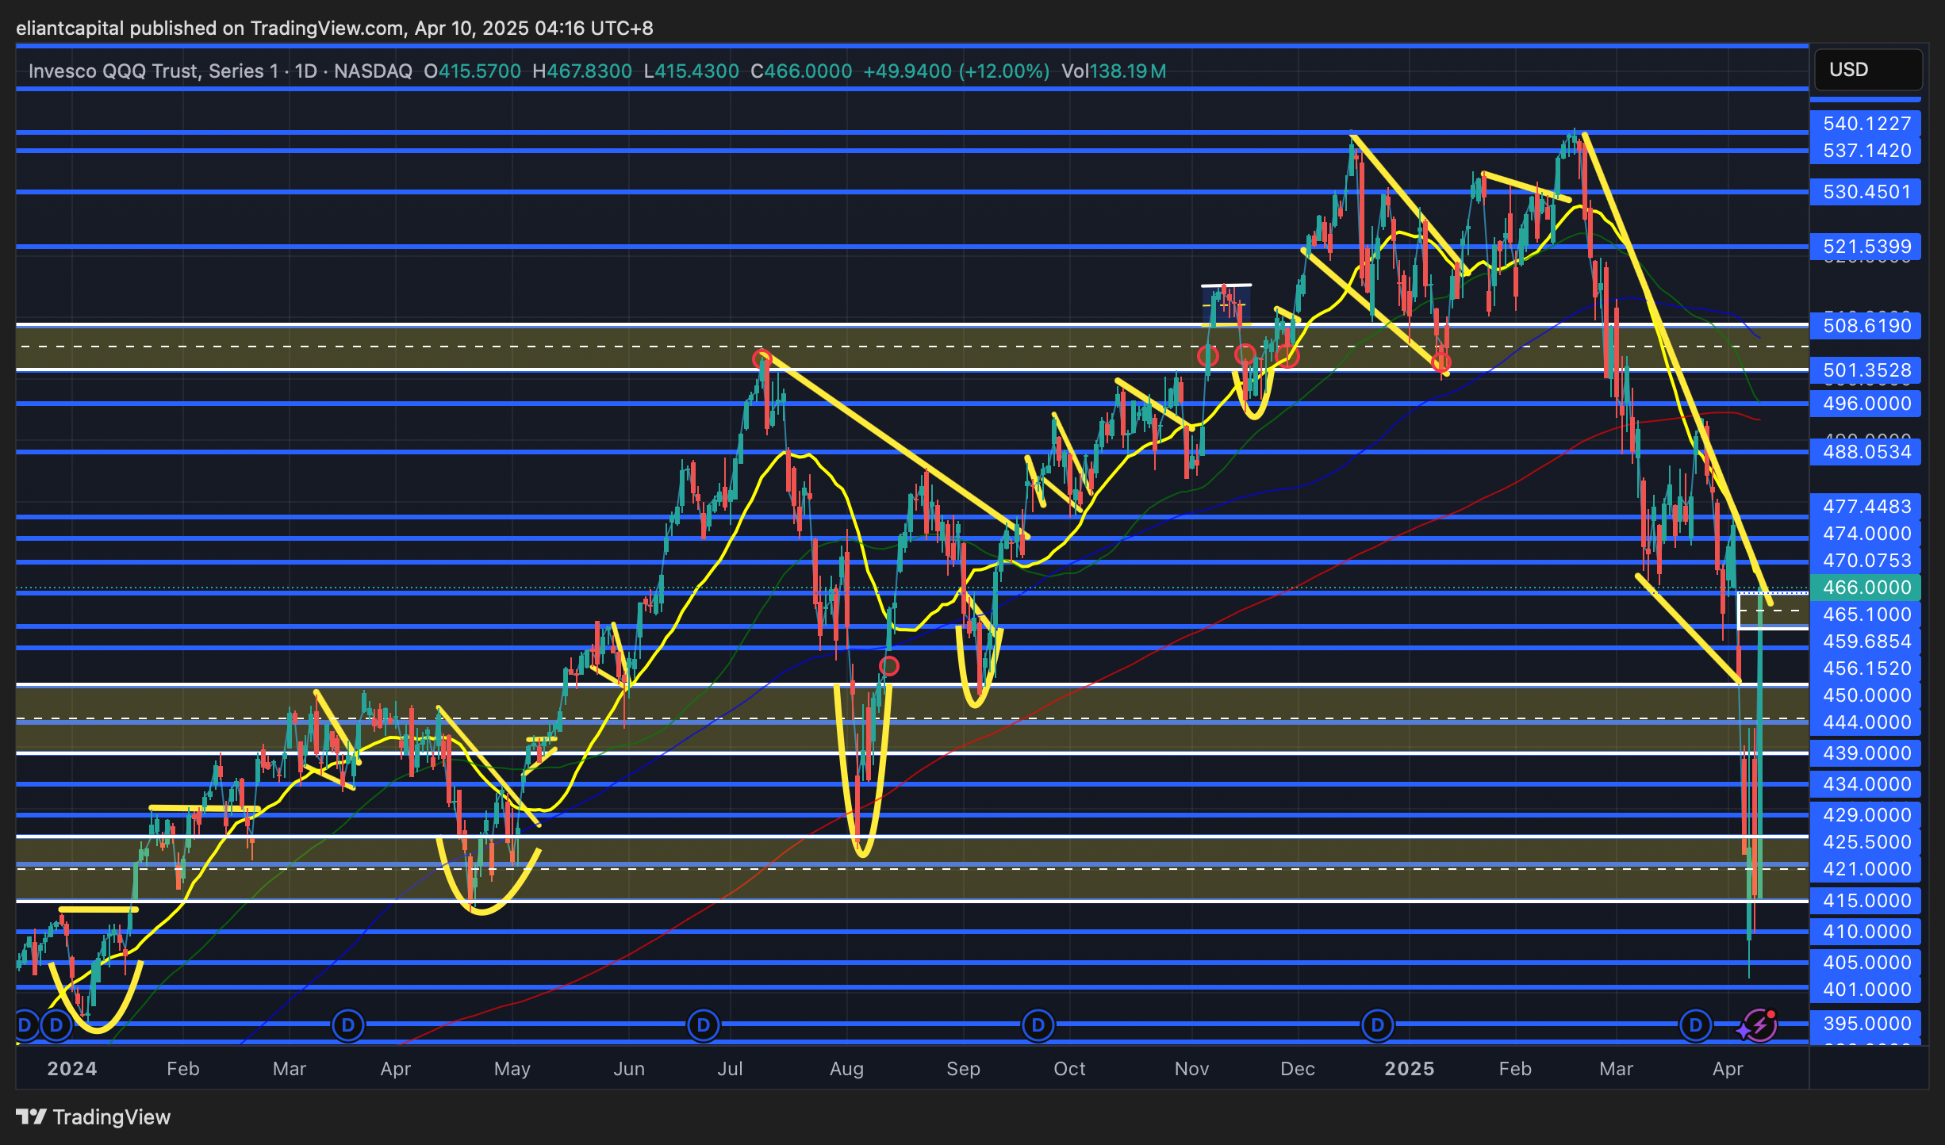Click the dividend marker near late December 2024
Screen dimensions: 1945x1145
tap(1377, 1025)
